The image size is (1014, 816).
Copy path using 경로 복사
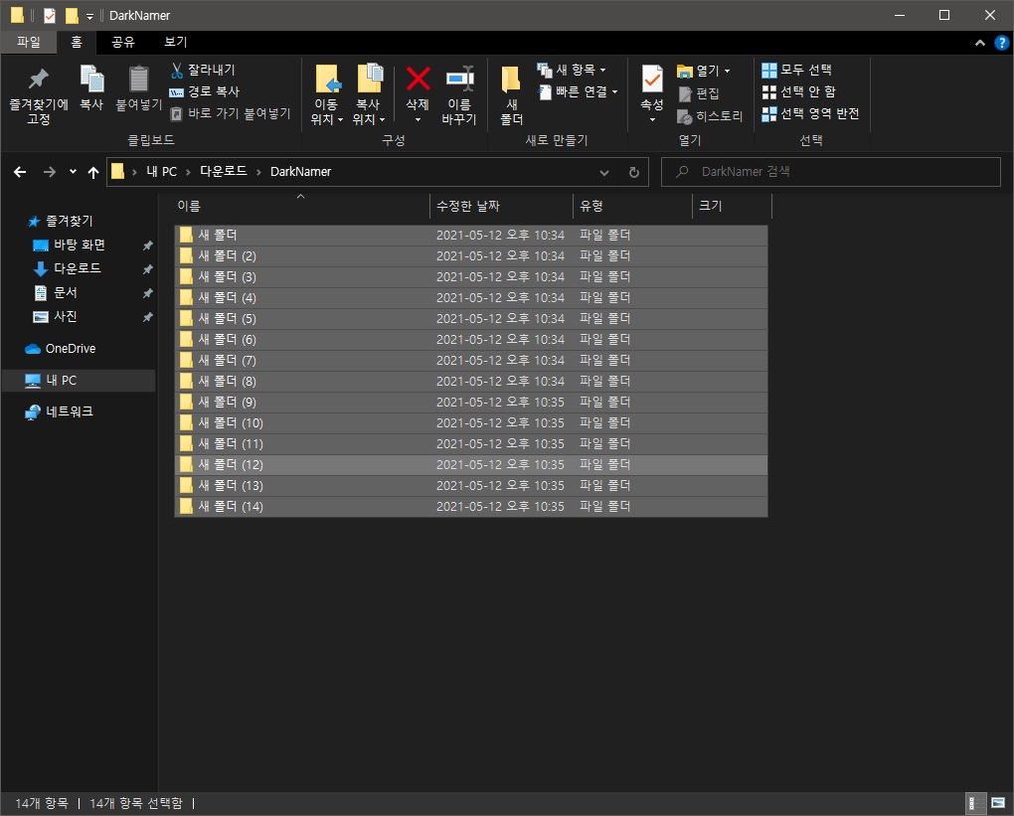[x=205, y=91]
